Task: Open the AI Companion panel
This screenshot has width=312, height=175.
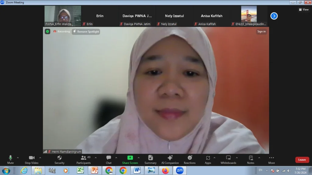Action: 170,160
